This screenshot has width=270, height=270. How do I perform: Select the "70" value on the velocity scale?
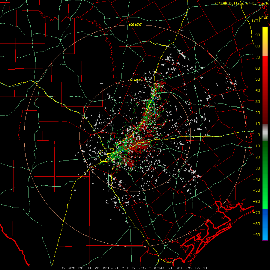pos(258,57)
